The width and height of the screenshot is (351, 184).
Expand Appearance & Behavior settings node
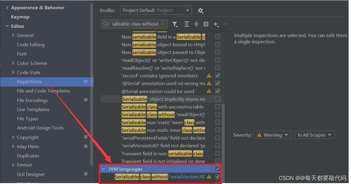tap(7, 8)
